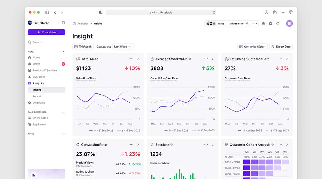Open Conversion Rate options menu
This screenshot has height=179, width=322.
(x=132, y=145)
